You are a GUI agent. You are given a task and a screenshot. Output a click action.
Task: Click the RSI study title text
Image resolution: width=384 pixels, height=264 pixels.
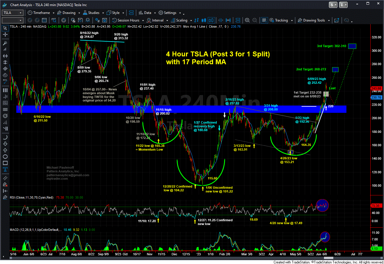click(x=32, y=197)
